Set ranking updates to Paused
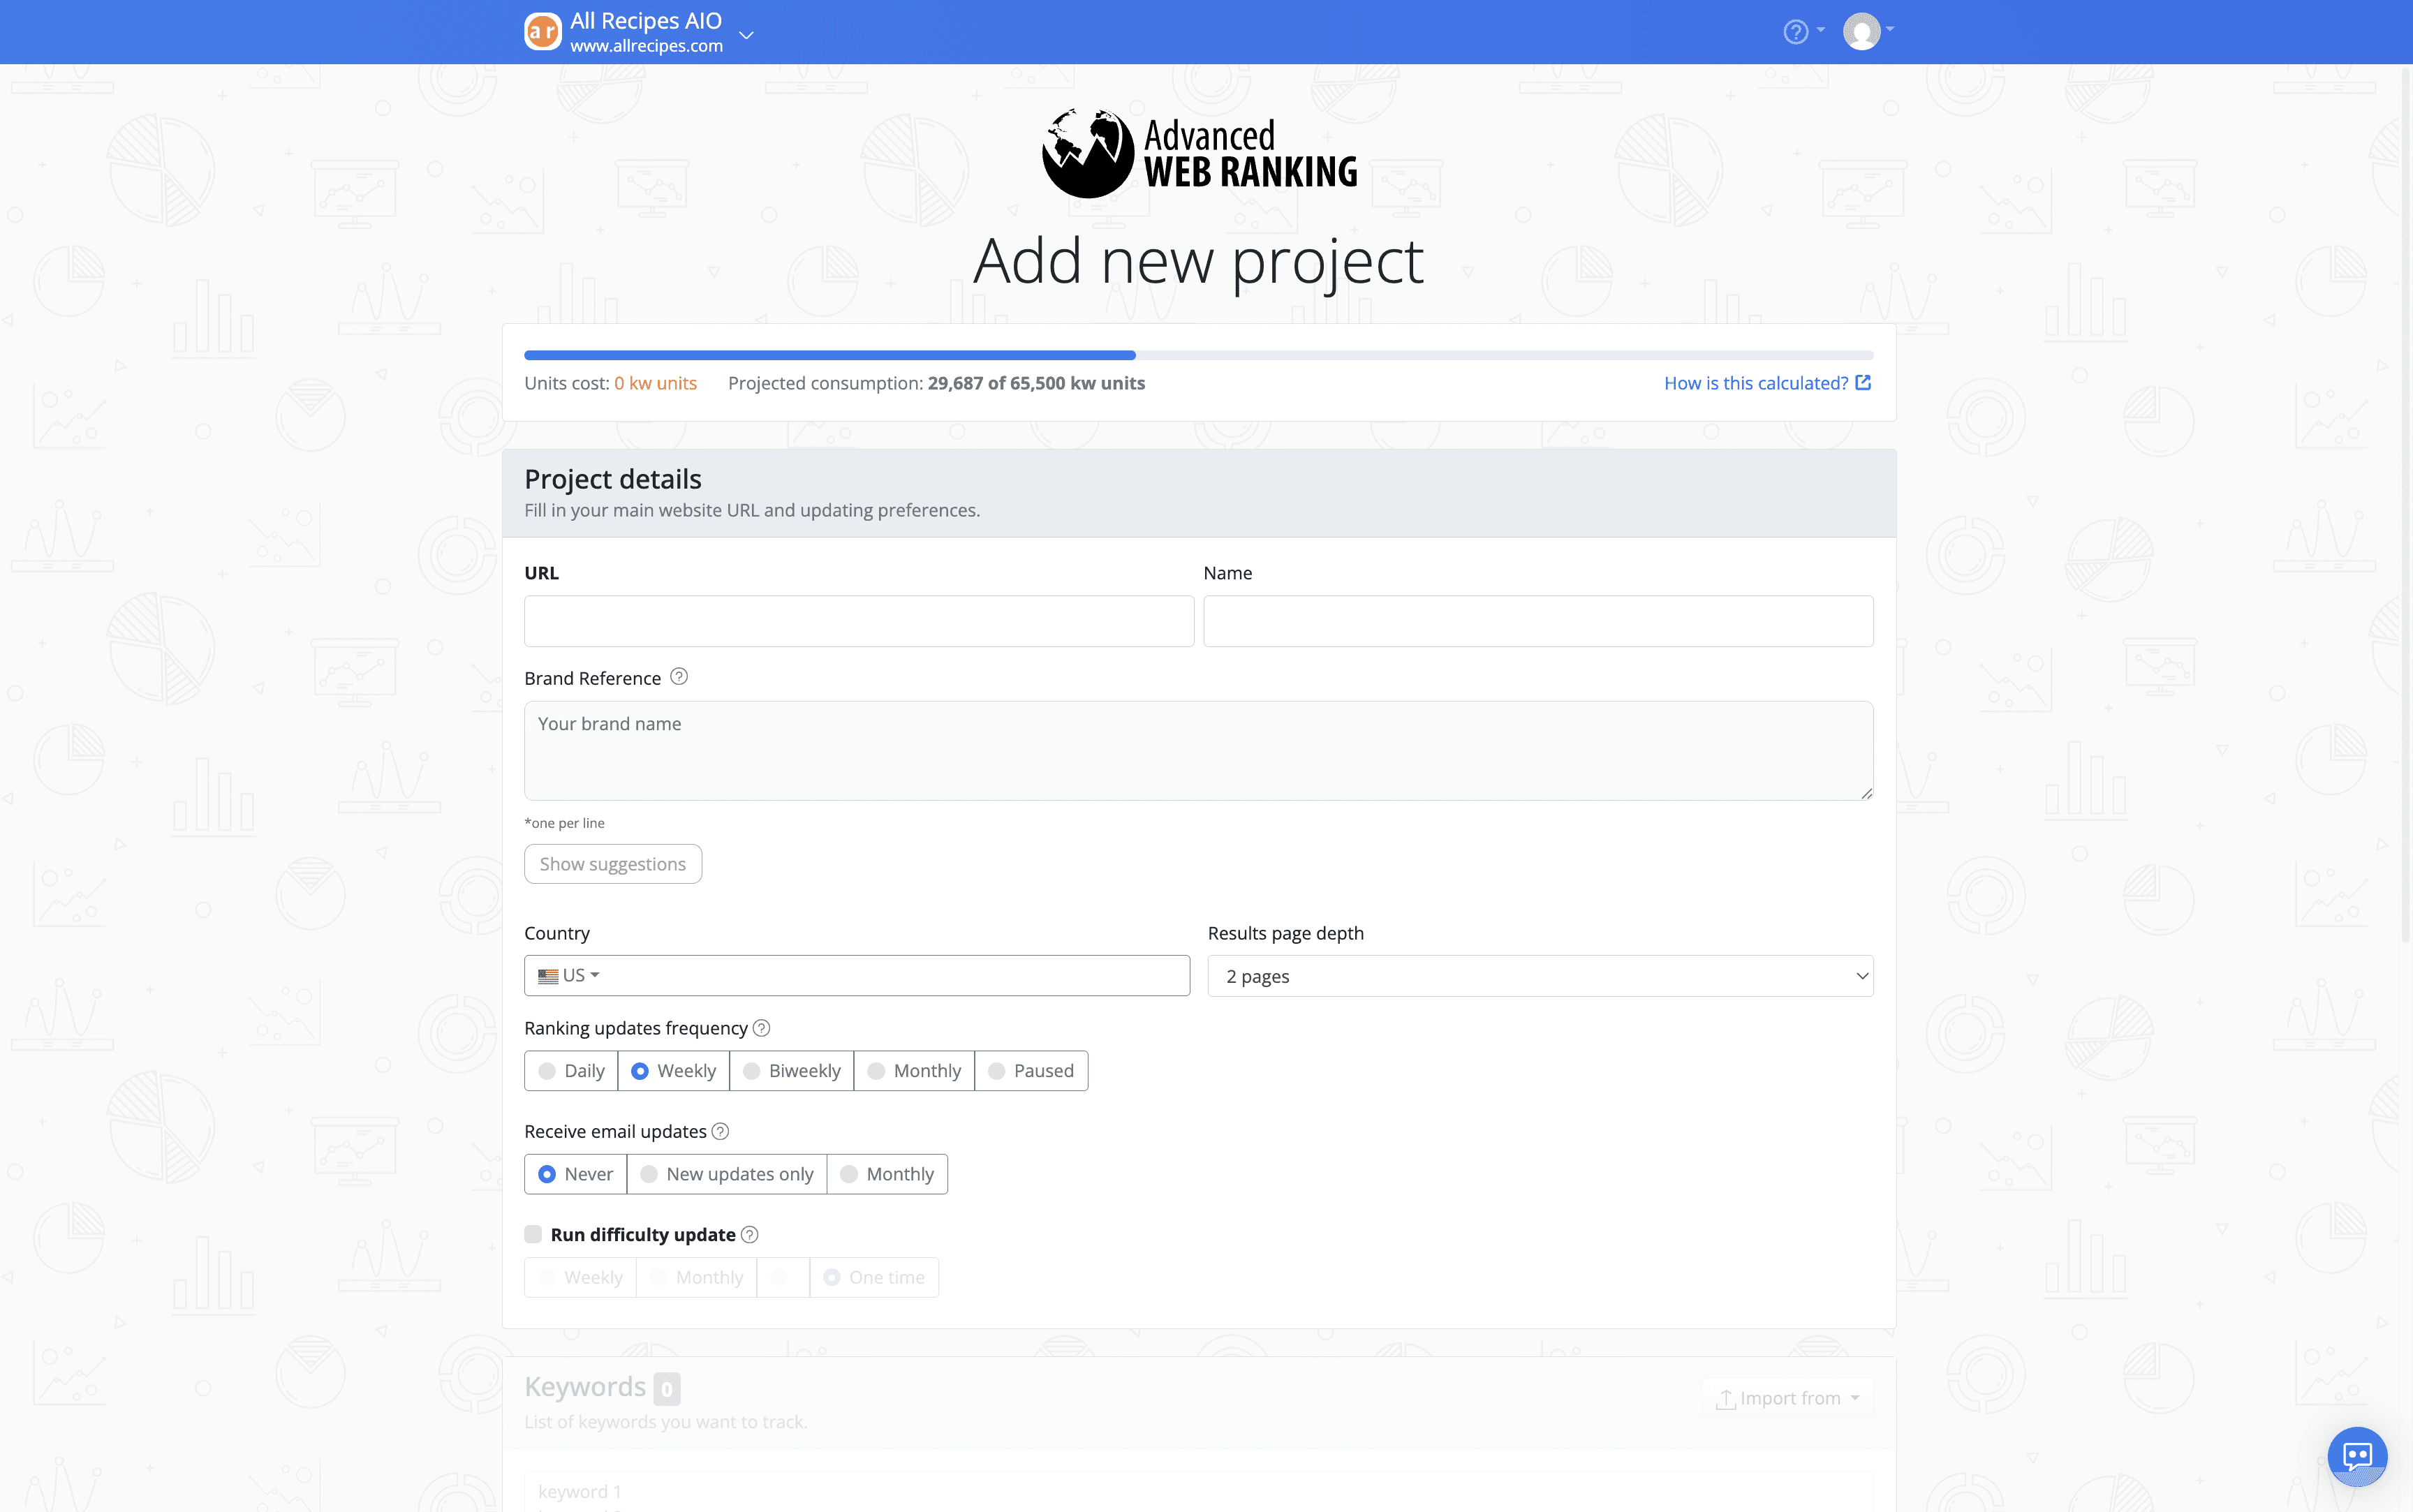The width and height of the screenshot is (2413, 1512). (1031, 1071)
